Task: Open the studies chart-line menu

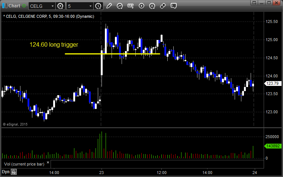Action: [120, 6]
